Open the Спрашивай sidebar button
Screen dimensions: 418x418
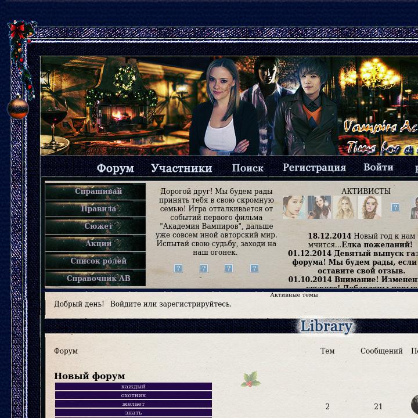95,191
